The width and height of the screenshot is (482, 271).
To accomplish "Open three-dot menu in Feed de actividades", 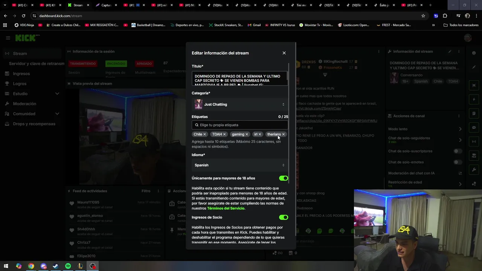I will click(158, 191).
